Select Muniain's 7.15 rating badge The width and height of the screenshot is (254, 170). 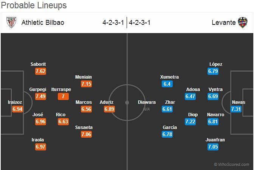(86, 84)
